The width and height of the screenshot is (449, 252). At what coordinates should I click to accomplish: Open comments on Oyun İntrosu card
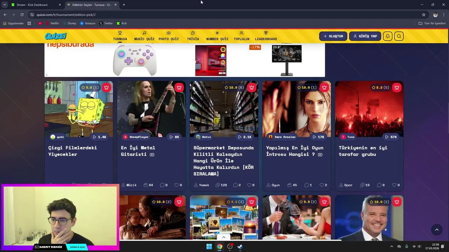tap(308, 185)
